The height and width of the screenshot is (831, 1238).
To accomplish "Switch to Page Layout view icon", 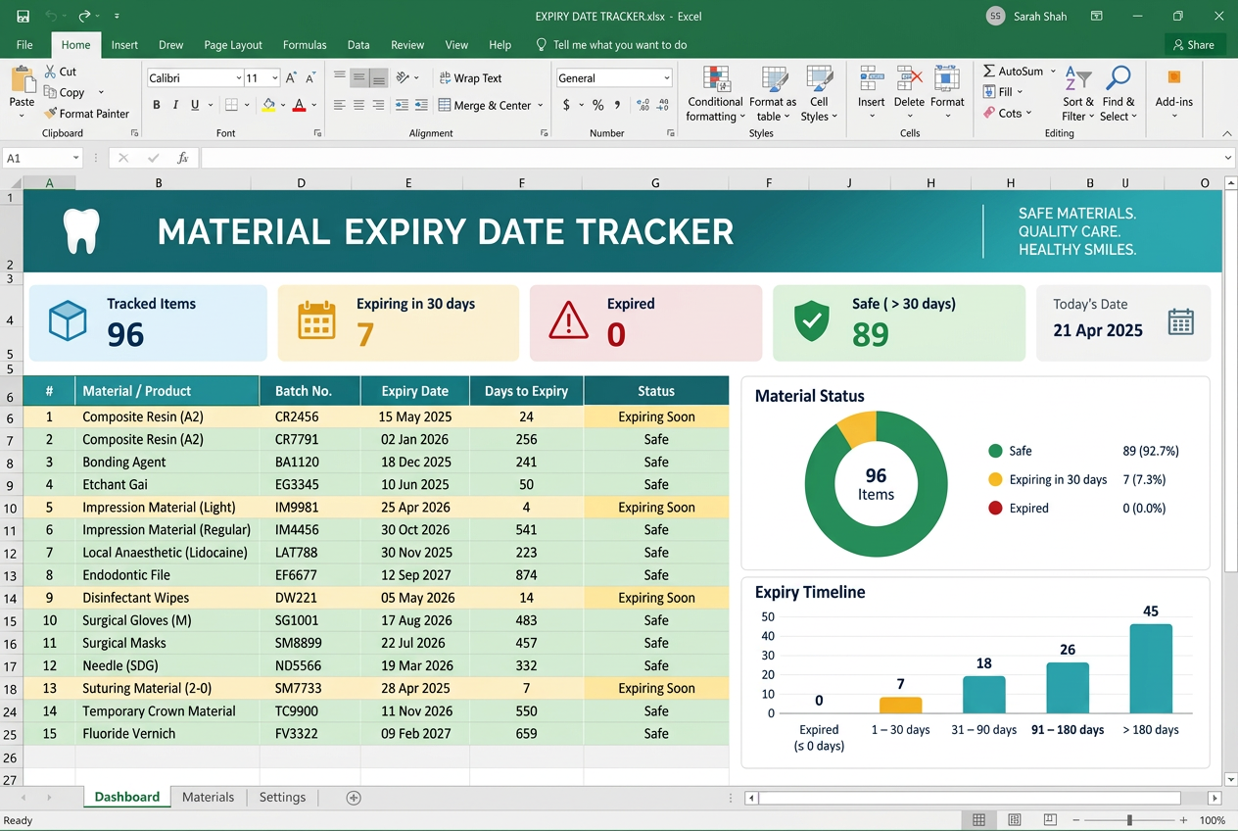I will 1015,820.
